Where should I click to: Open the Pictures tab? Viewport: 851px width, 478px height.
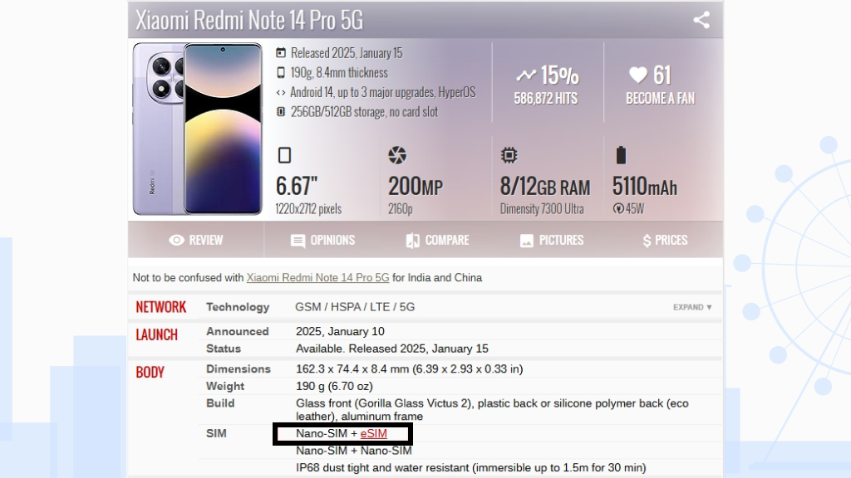pyautogui.click(x=552, y=240)
